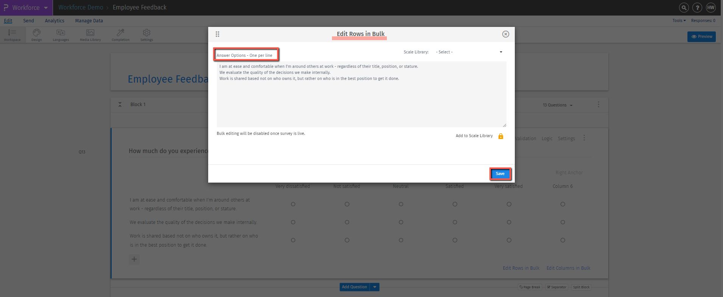The height and width of the screenshot is (297, 723).
Task: Open the Edit Columns in Bulk link
Action: click(x=568, y=268)
